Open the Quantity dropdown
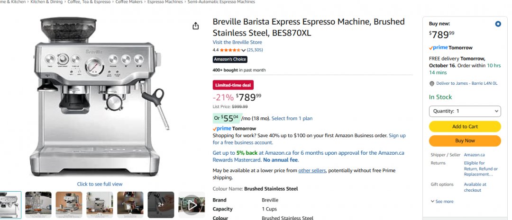Screen dimensions: 512x220 [465, 111]
